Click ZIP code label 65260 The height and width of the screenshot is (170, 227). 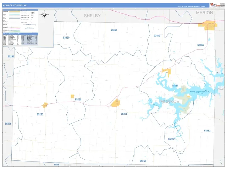(11, 57)
